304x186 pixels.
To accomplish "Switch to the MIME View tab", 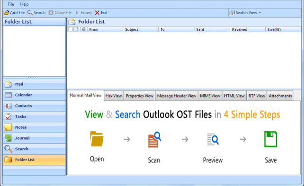I will click(x=210, y=96).
